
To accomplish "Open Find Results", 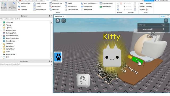I will pyautogui.click(x=86, y=6).
